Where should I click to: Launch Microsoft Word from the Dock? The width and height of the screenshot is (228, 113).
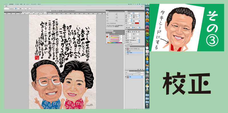tap(147, 37)
